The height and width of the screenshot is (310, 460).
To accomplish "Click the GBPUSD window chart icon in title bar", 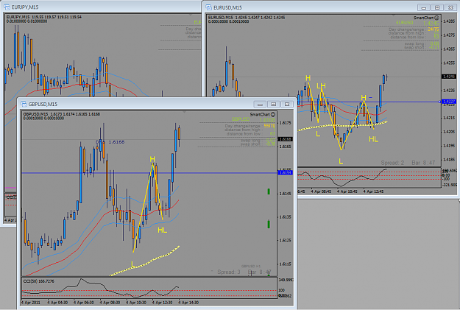I will coord(24,104).
